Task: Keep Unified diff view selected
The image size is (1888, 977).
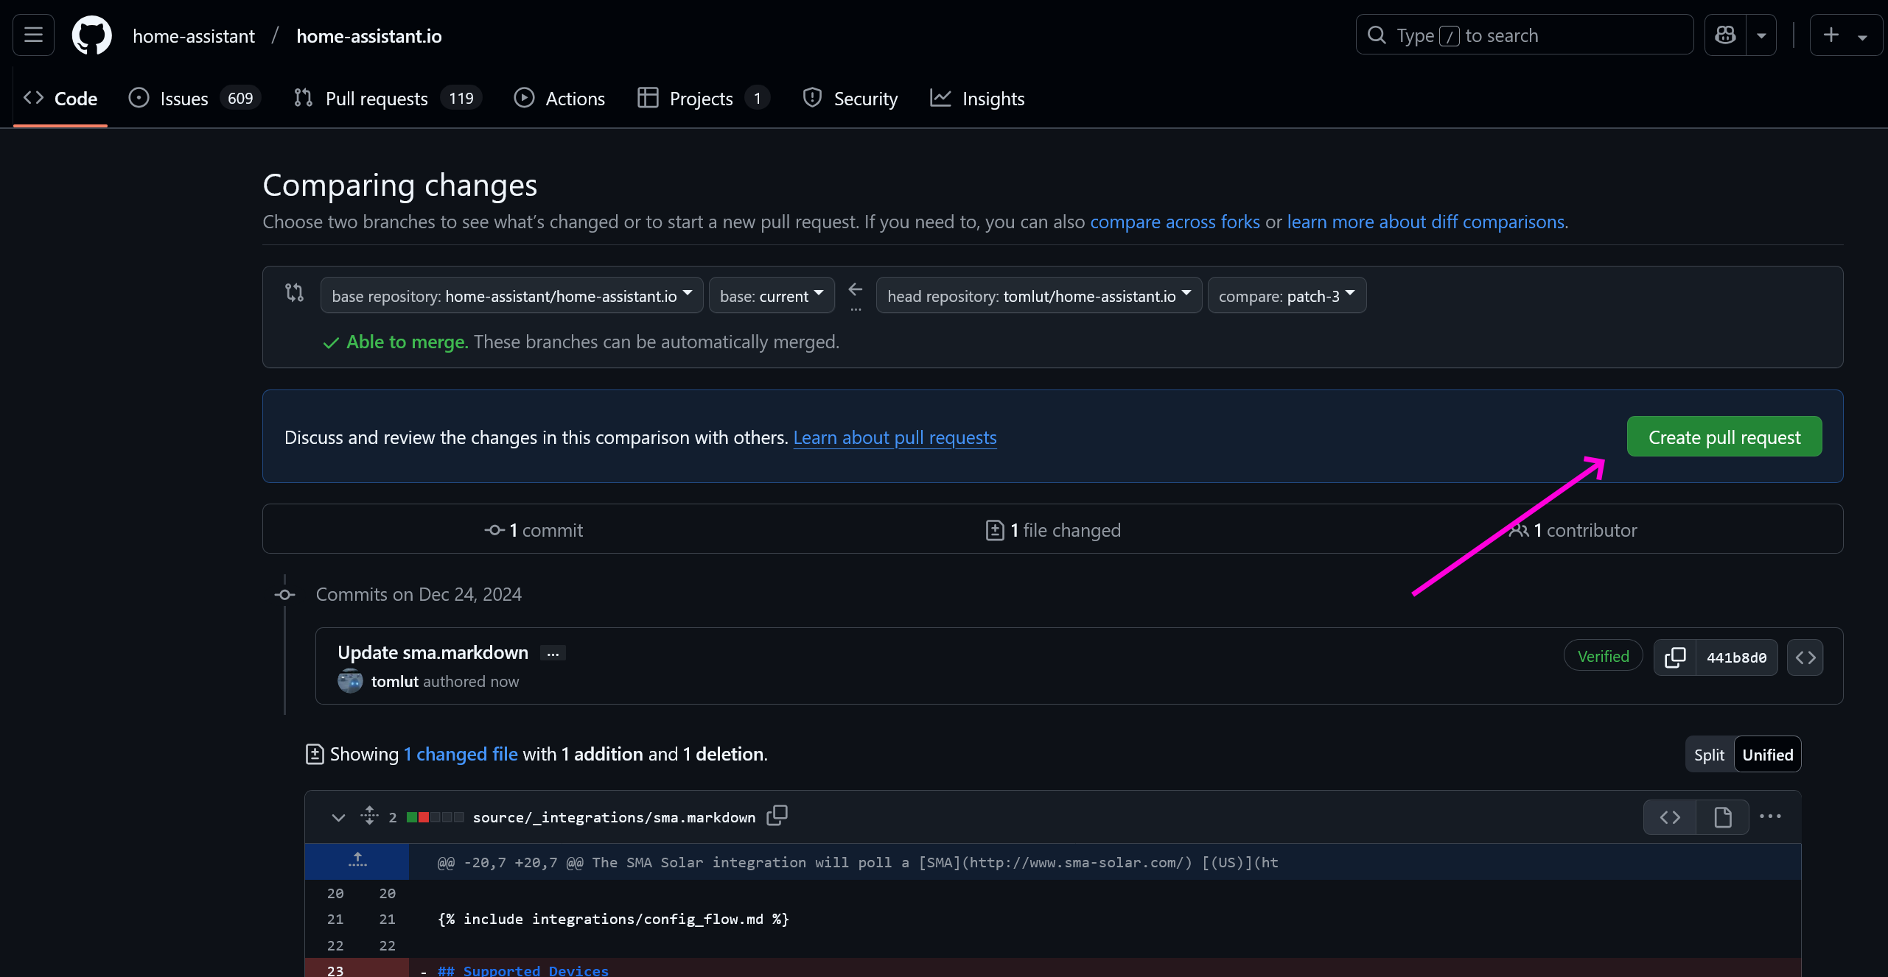Action: click(1767, 754)
